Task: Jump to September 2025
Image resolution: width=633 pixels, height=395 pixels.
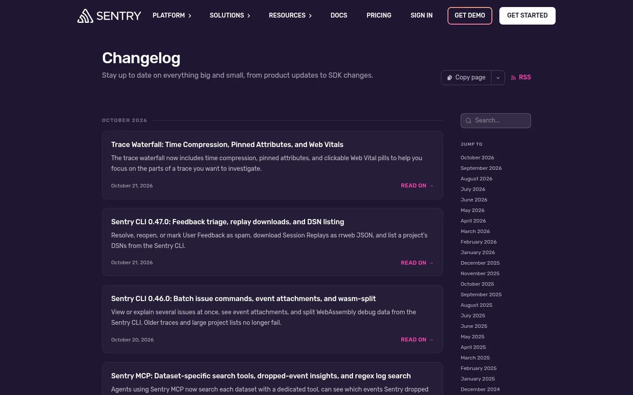Action: pos(481,294)
